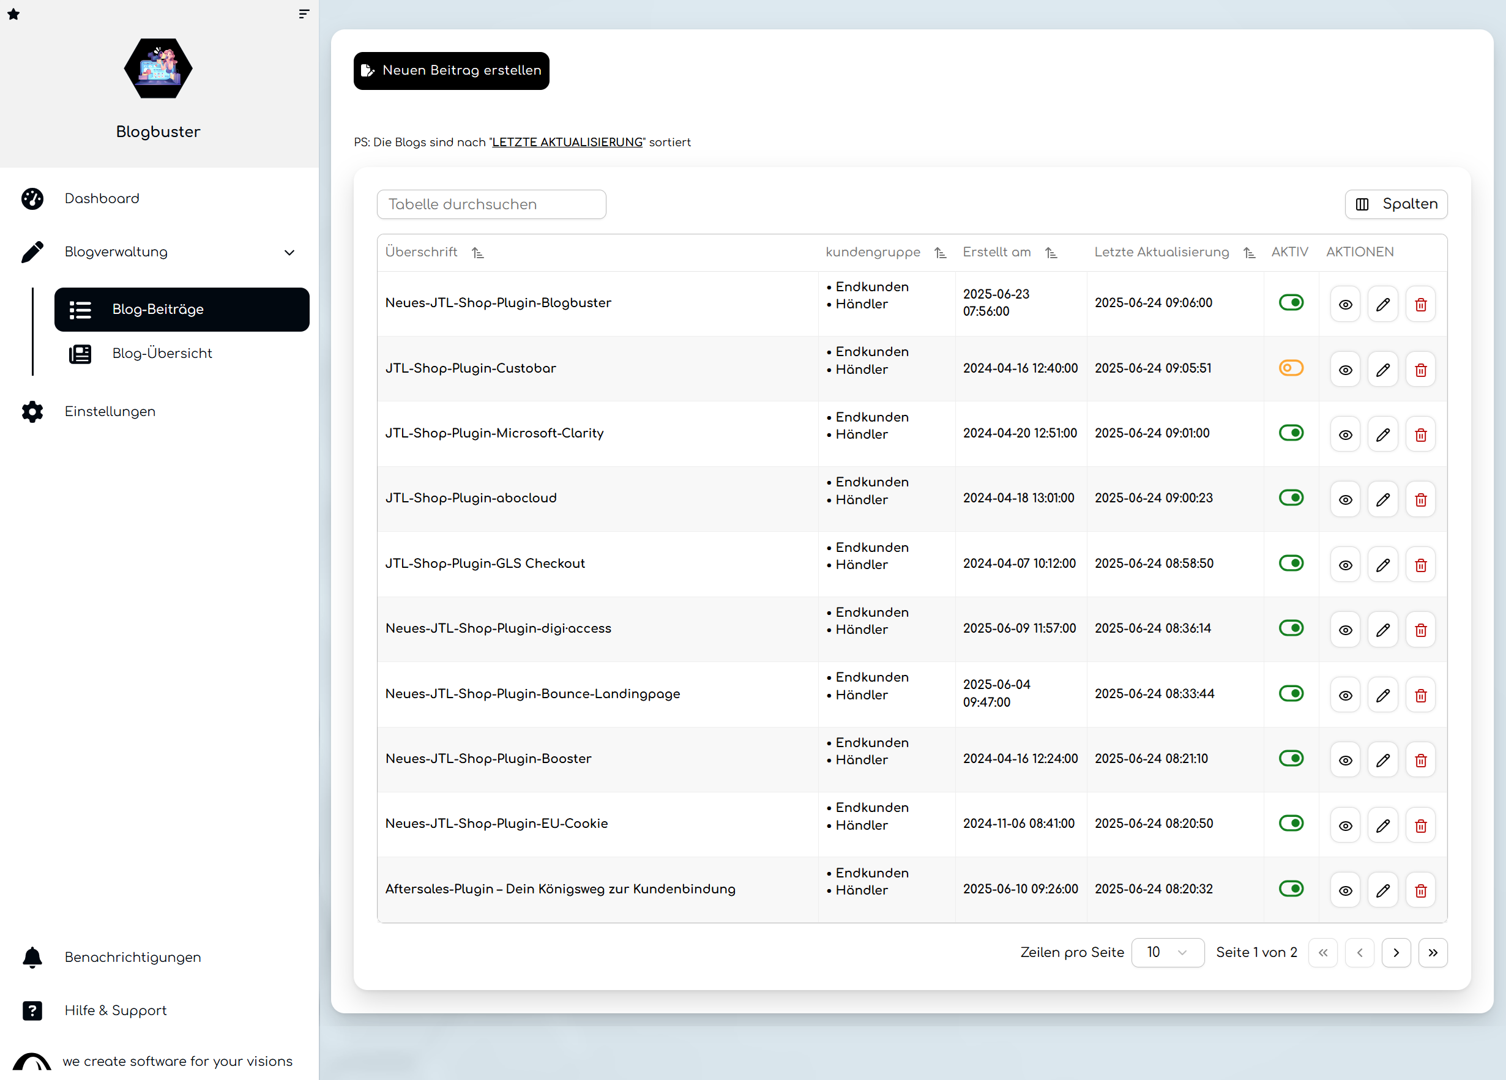Screen dimensions: 1506x1080
Task: Edit Aftersales-Plugin post using pencil icon
Action: point(1382,891)
